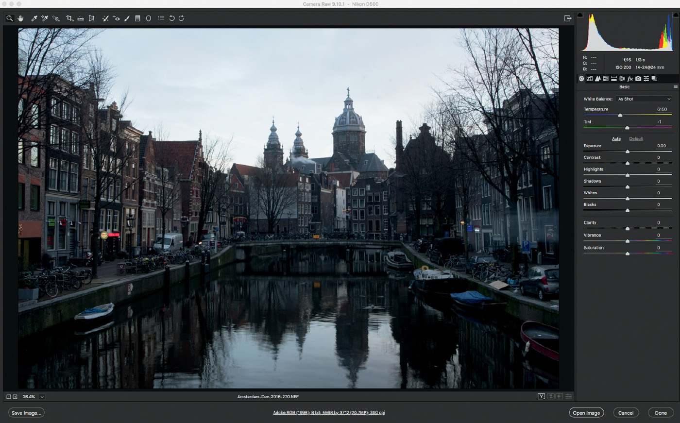680x423 pixels.
Task: Open the White Balance dropdown
Action: point(644,99)
